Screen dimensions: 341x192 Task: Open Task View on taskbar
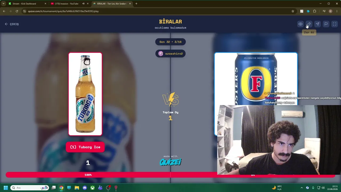[54, 188]
